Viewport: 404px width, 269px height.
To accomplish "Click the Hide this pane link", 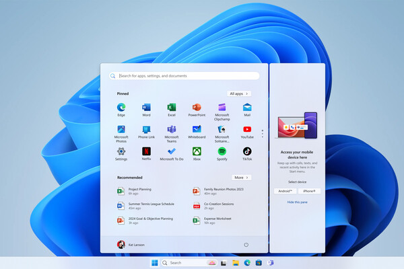I will [297, 202].
